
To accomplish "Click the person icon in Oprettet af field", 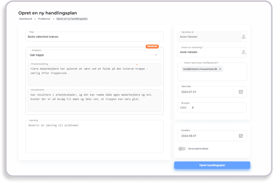I will click(243, 37).
